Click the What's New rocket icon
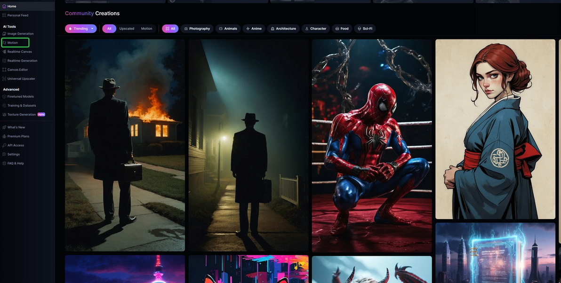Image resolution: width=561 pixels, height=283 pixels. coord(4,127)
